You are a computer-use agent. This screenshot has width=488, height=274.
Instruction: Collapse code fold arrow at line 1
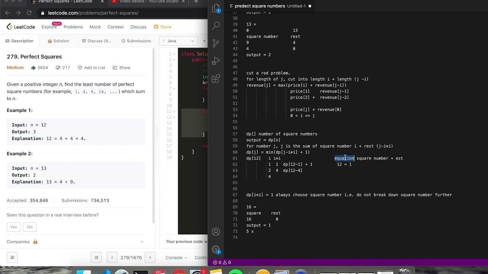click(175, 54)
